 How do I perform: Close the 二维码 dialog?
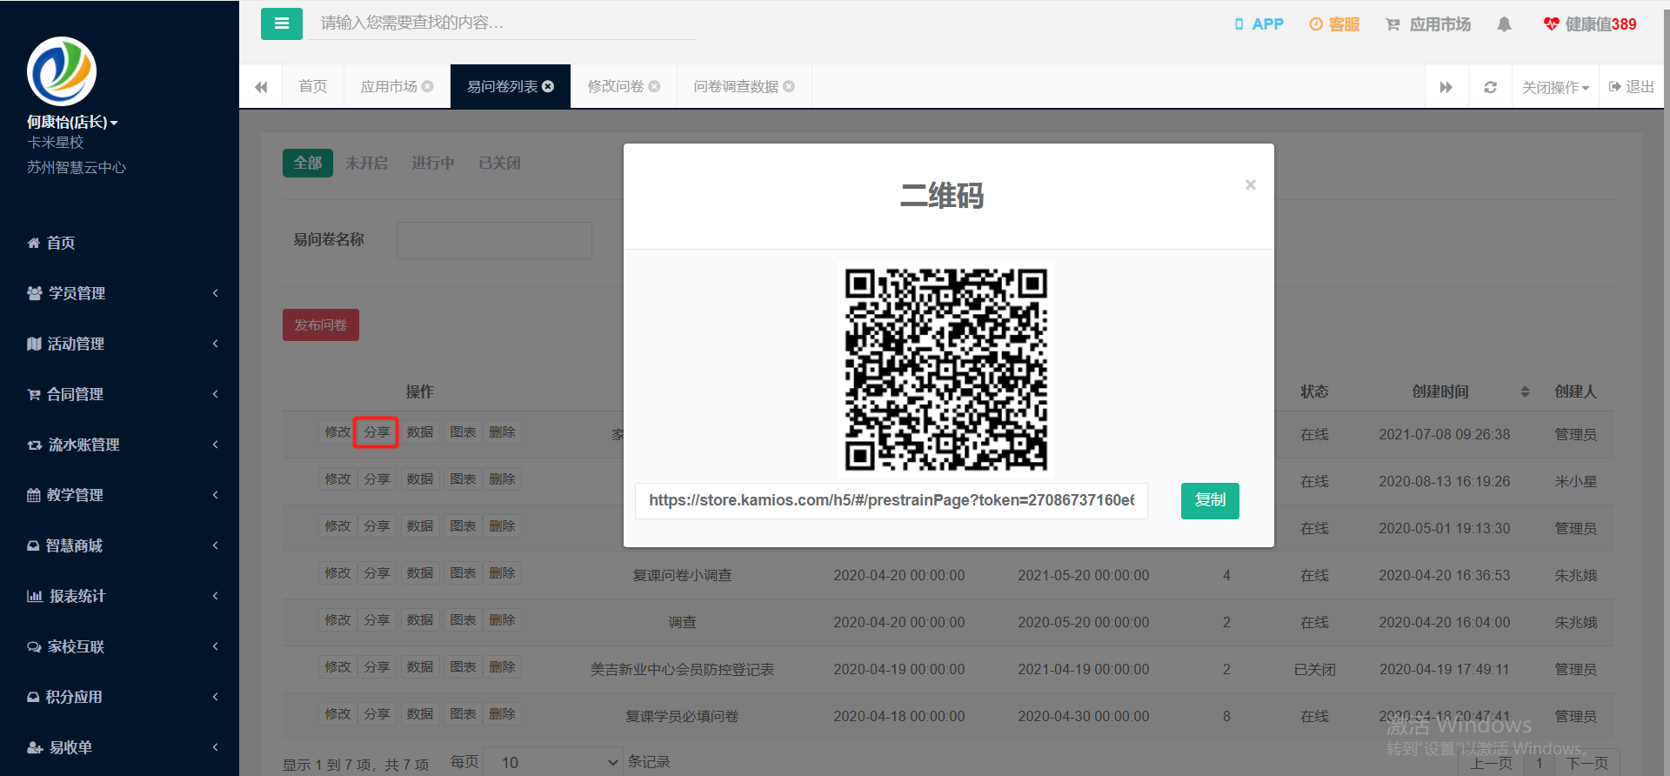click(x=1251, y=184)
